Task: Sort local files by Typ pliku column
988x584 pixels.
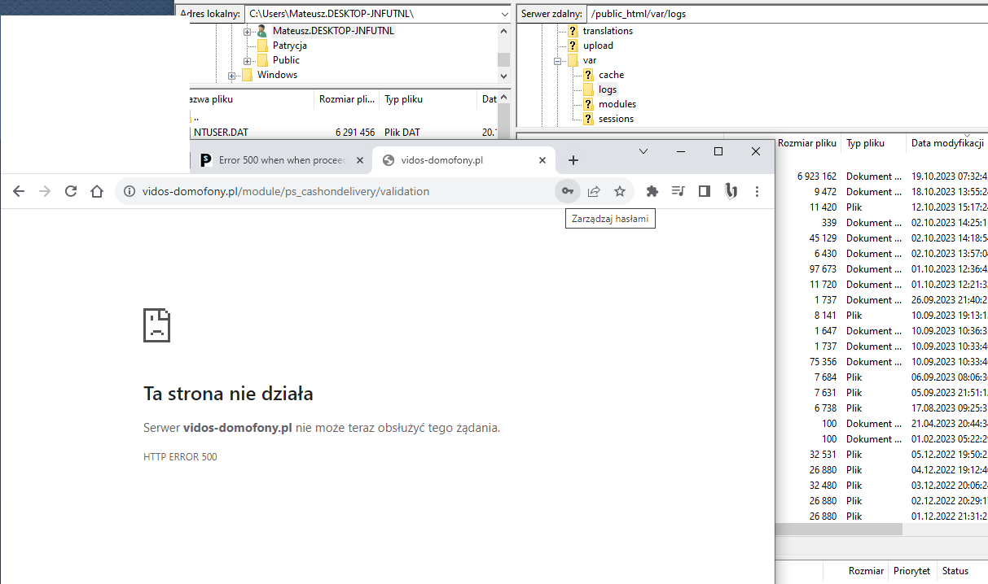Action: (428, 99)
